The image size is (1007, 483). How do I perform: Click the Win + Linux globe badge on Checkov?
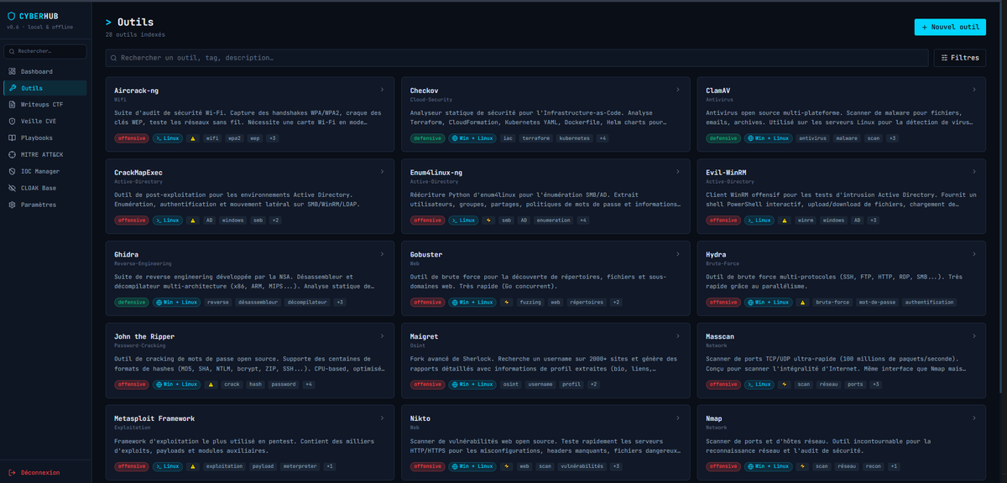point(472,138)
